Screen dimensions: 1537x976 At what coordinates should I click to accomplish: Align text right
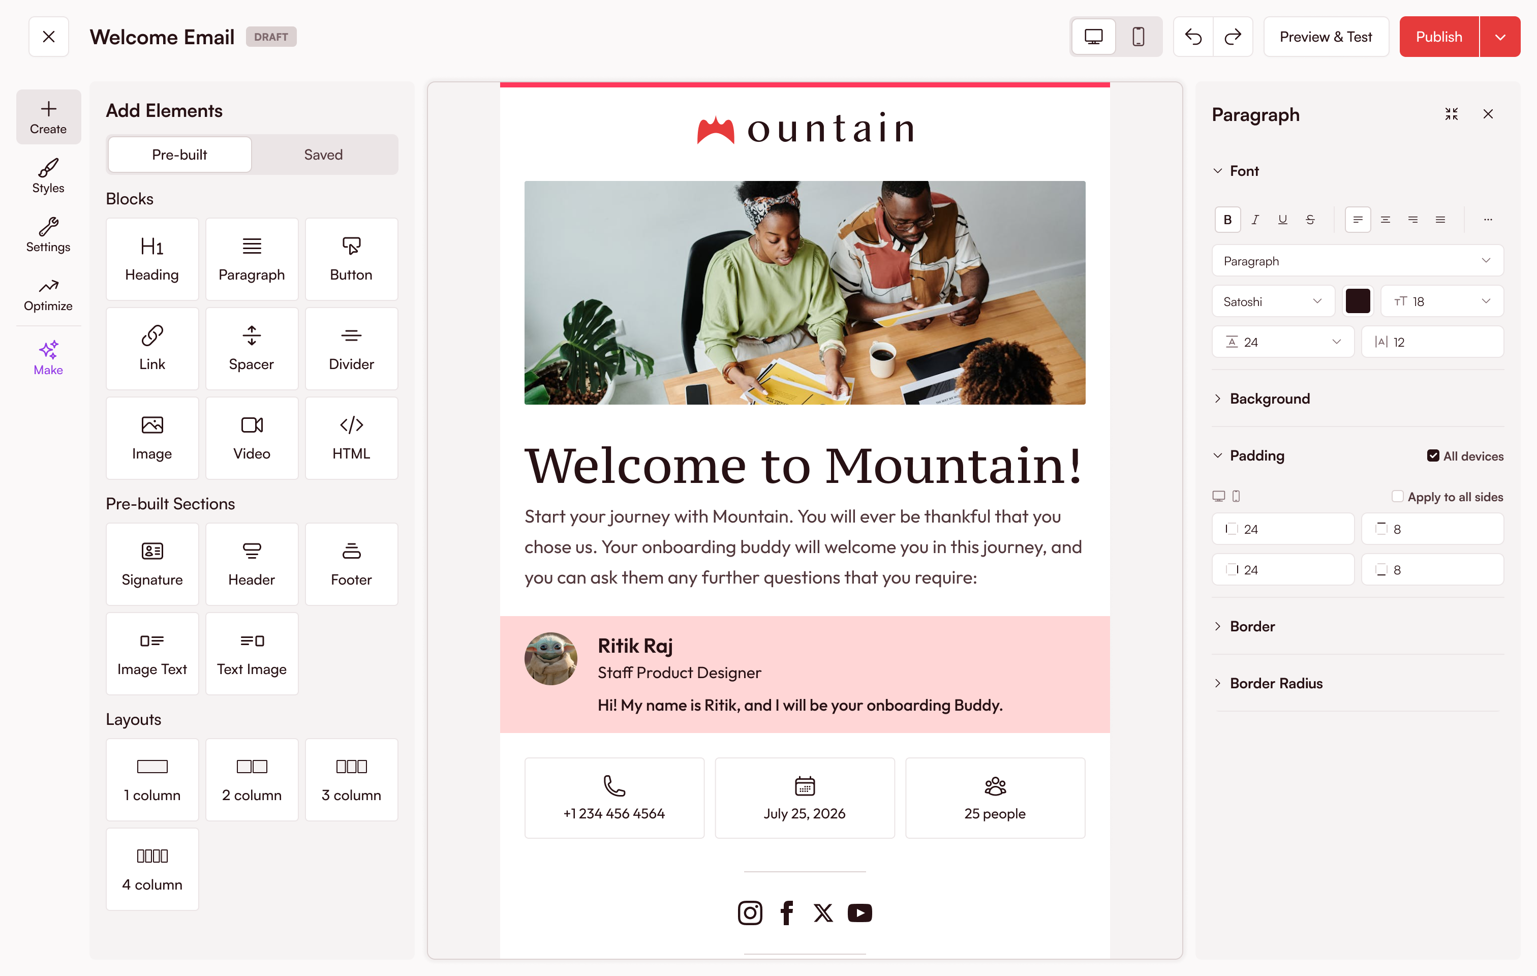pyautogui.click(x=1412, y=220)
